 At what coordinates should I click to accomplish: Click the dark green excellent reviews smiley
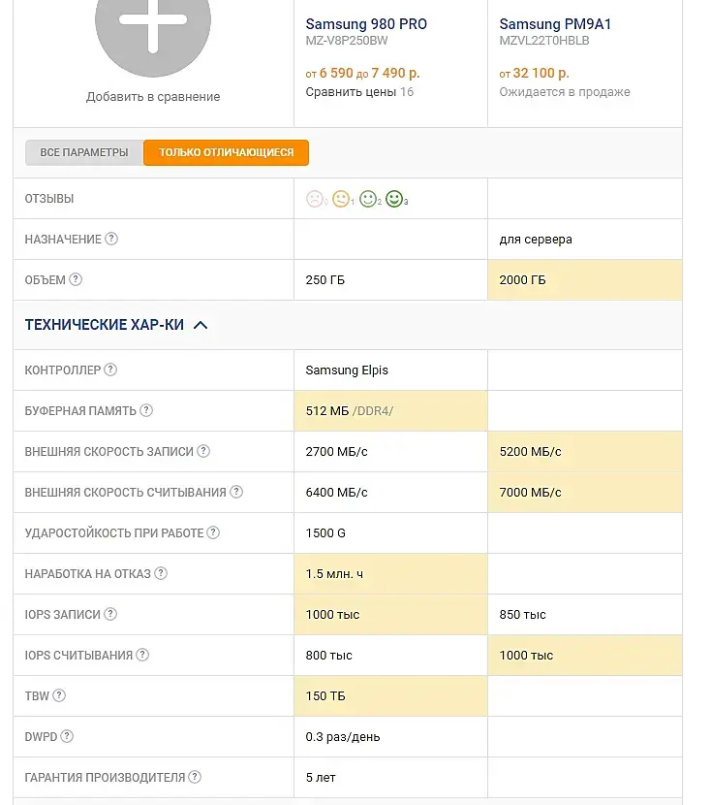coord(394,199)
